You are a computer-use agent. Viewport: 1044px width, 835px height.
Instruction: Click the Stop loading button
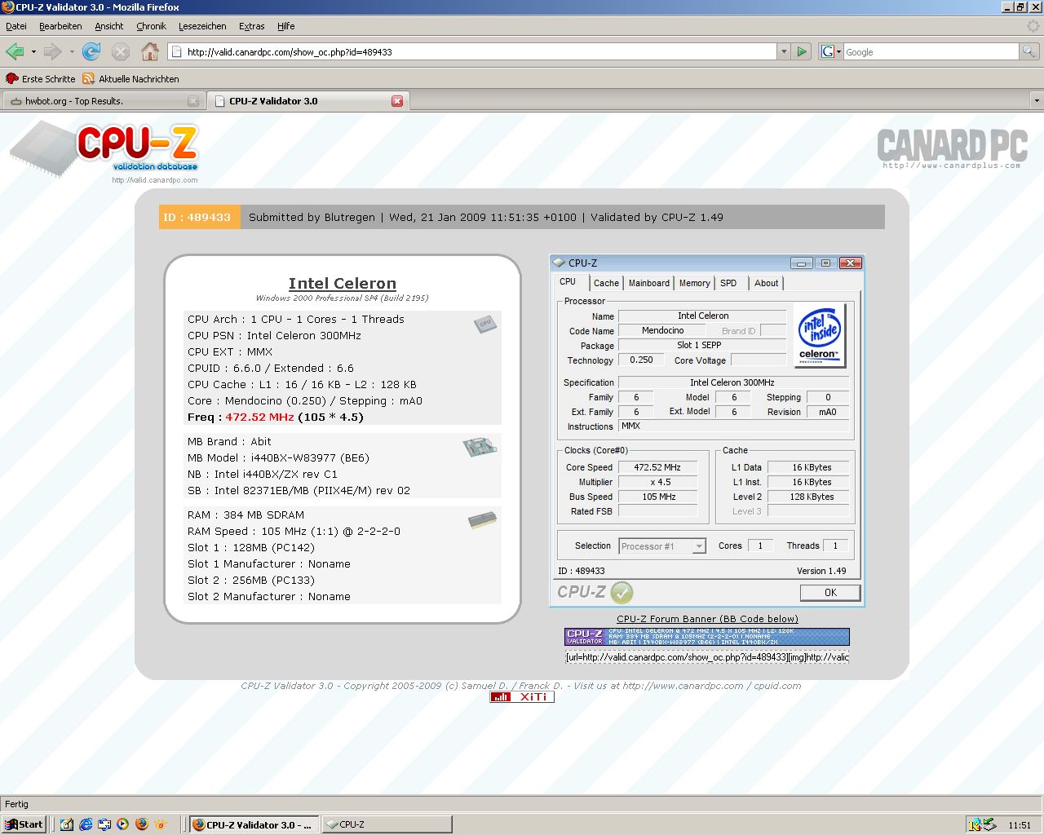click(x=121, y=51)
